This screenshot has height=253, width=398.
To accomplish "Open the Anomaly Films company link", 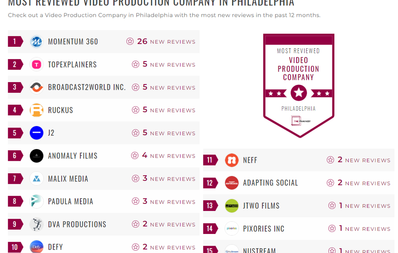I will click(73, 156).
